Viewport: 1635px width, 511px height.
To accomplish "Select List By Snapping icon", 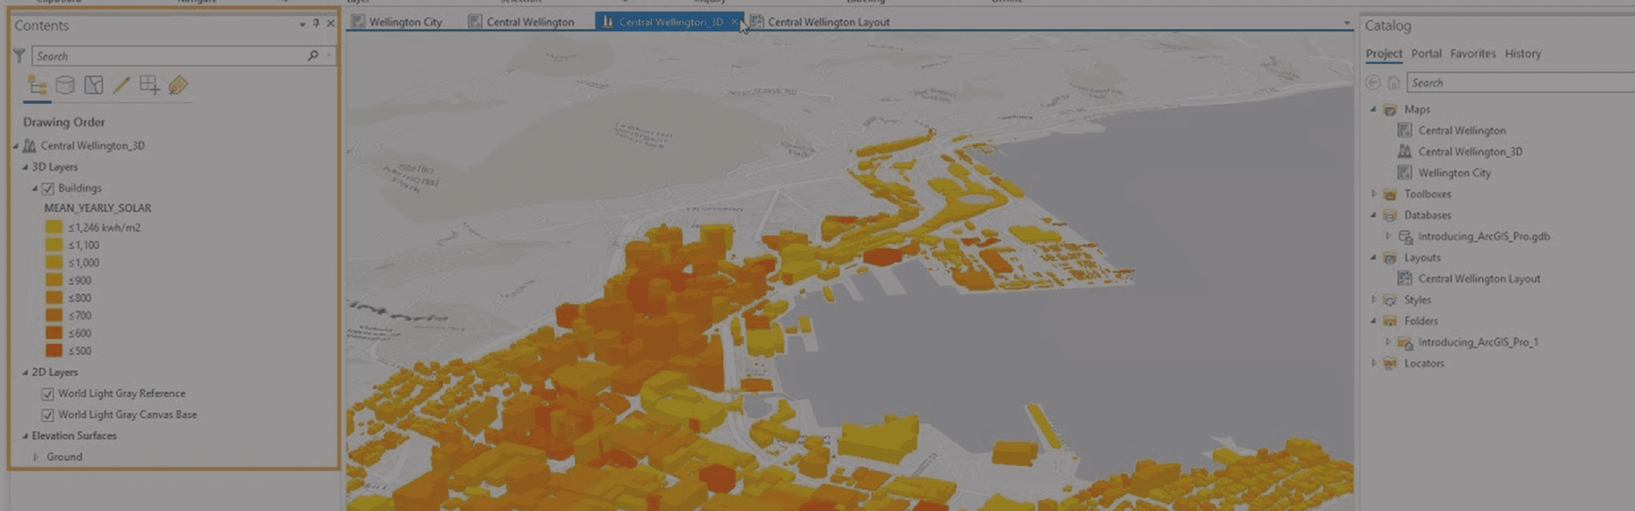I will point(150,85).
